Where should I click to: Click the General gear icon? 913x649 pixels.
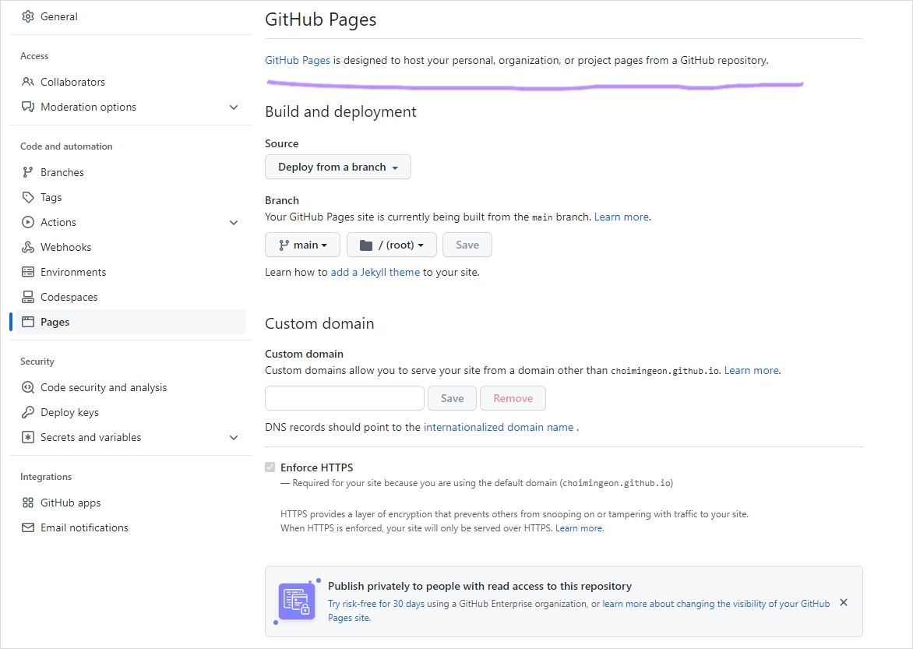[x=27, y=16]
